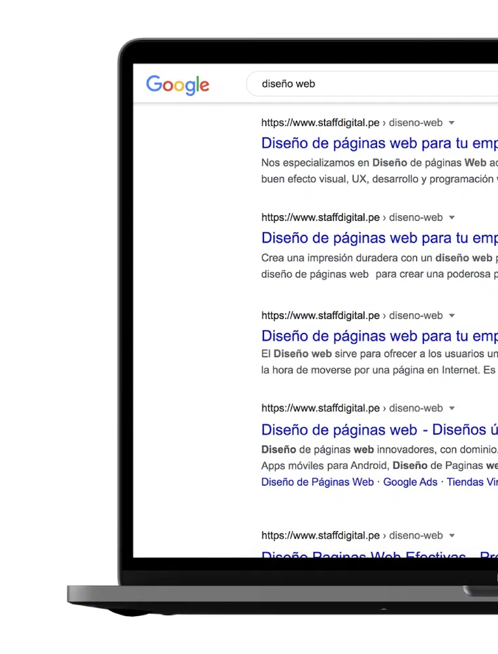This screenshot has width=498, height=654.
Task: Open result titled above "El Diseño web sirve" snippet
Action: coord(380,336)
